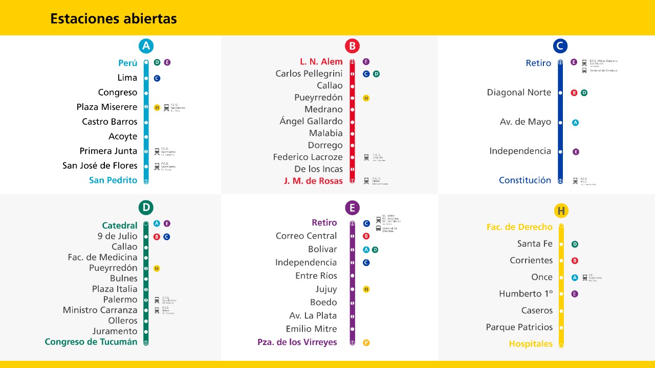Image resolution: width=655 pixels, height=368 pixels.
Task: Select the Perú station label
Action: pos(128,63)
